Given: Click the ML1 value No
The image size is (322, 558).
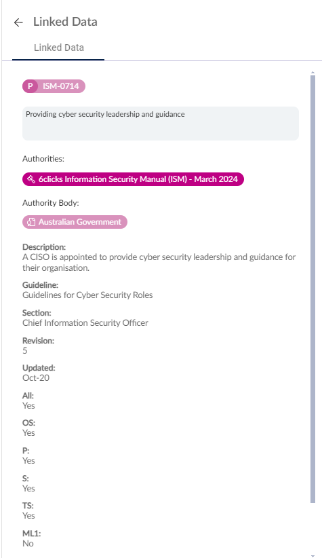Looking at the screenshot, I should point(28,544).
